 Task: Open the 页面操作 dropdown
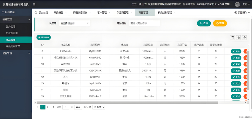point(242,12)
